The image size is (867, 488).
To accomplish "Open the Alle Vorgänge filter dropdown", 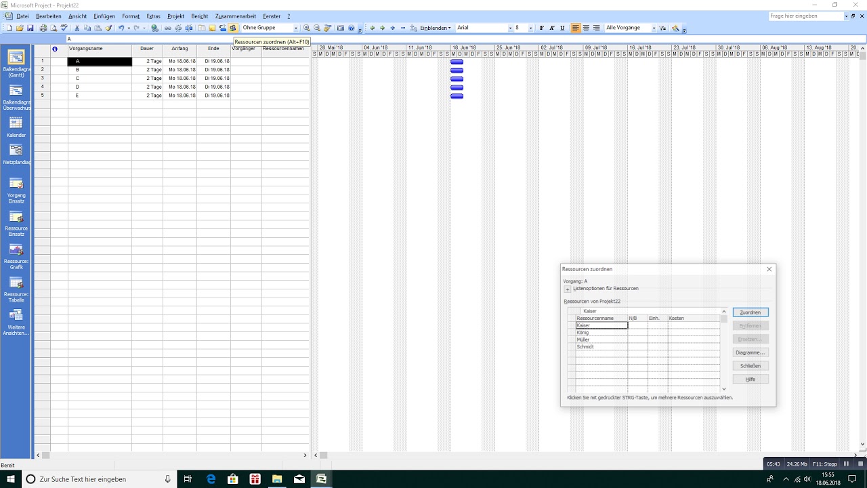I will [654, 28].
